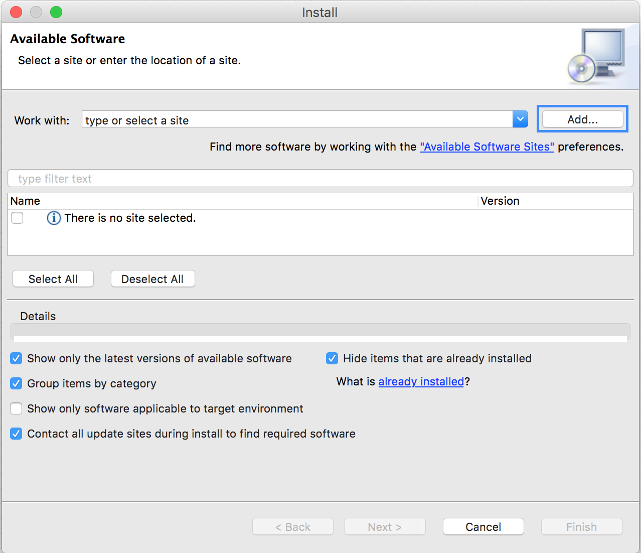641x553 pixels.
Task: Click the Add... button
Action: [x=582, y=119]
